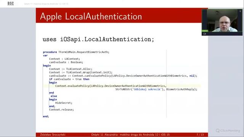244x137 pixels.
Task: Click the 'canEvaluate := Context.canEvaluatePolicy' line
Action: (x=123, y=76)
